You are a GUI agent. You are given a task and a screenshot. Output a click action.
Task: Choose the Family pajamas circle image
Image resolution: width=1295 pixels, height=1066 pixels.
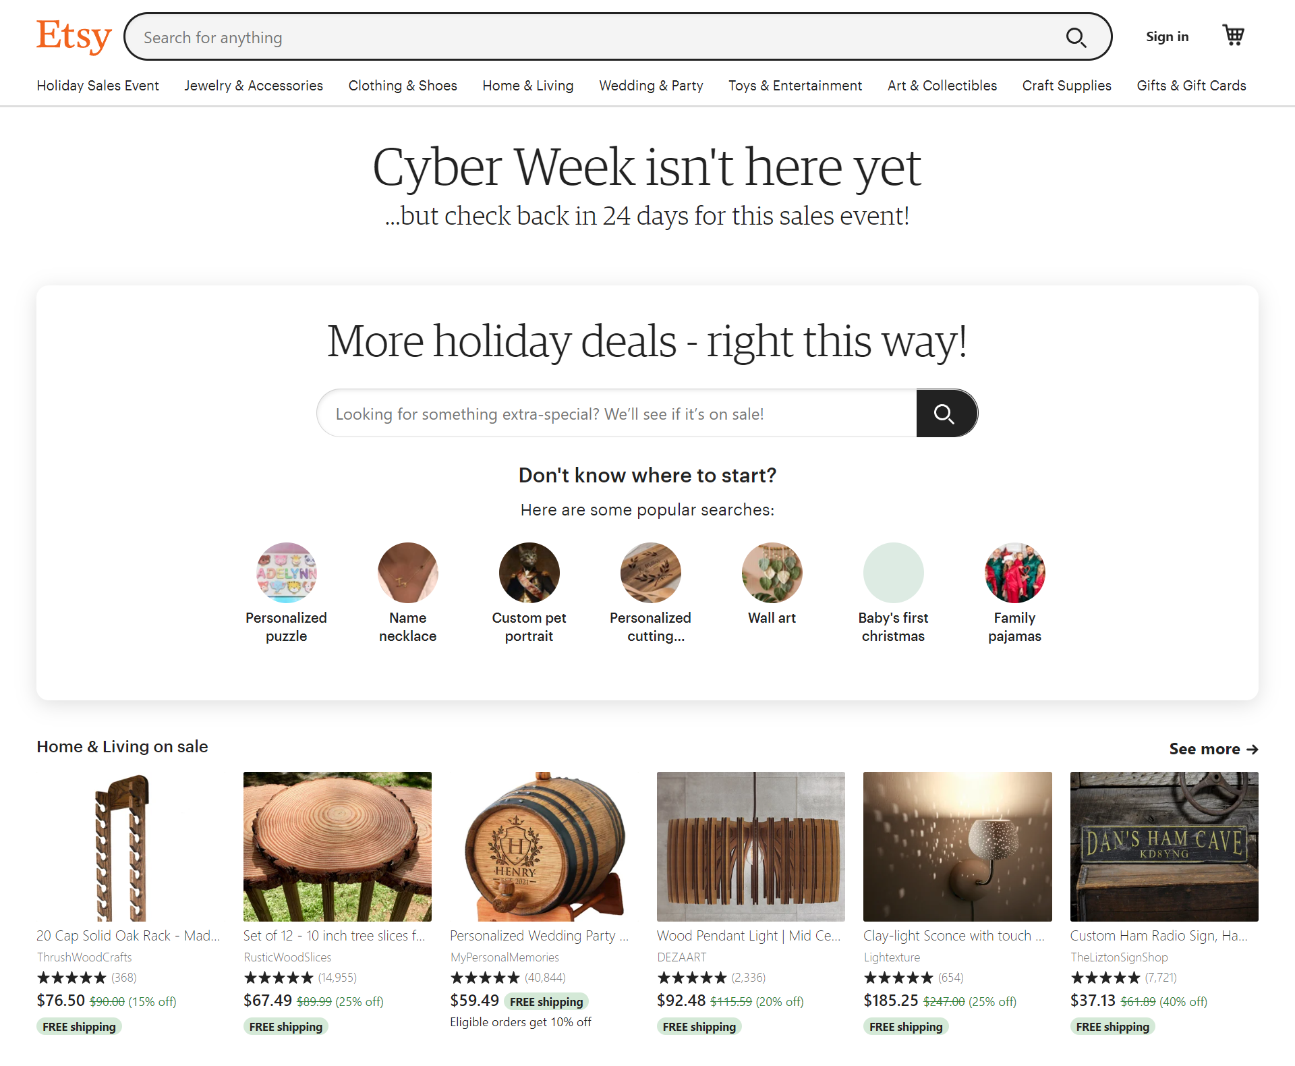(x=1015, y=573)
